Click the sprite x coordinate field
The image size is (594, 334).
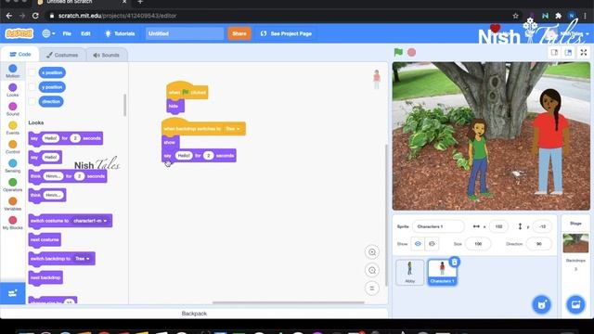point(498,226)
